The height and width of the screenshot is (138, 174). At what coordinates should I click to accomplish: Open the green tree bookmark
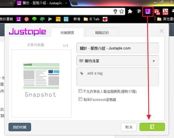click(42, 19)
